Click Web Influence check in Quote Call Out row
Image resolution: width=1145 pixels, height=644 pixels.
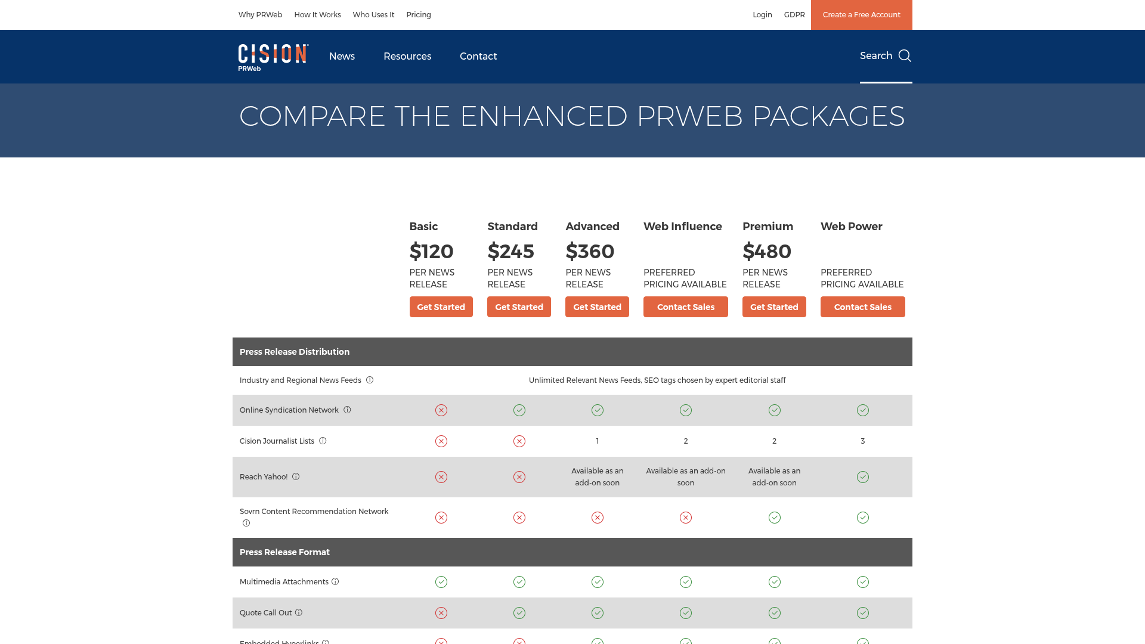tap(686, 613)
